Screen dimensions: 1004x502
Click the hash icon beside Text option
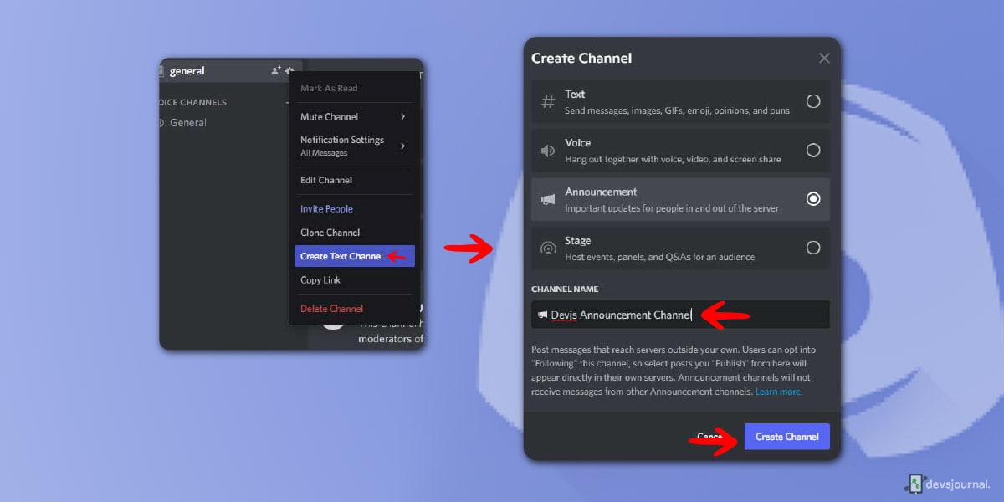pyautogui.click(x=548, y=102)
